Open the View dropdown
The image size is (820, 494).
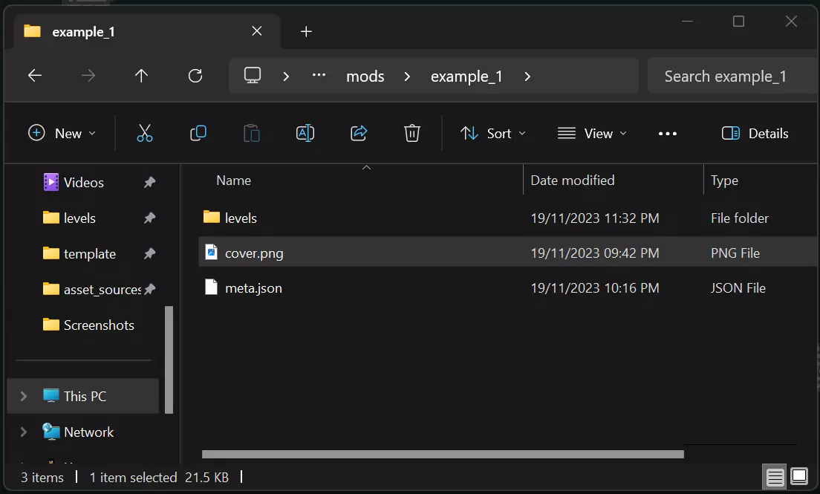point(592,134)
